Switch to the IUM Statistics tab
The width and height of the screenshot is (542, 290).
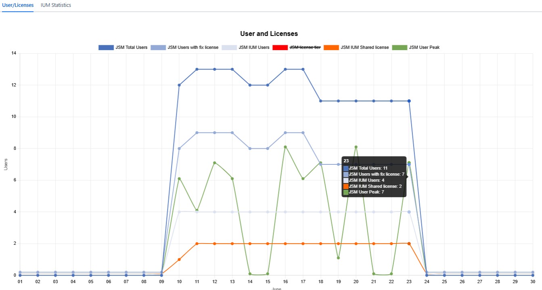tap(56, 5)
